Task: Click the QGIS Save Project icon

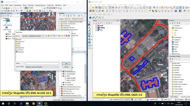Action: [96, 8]
